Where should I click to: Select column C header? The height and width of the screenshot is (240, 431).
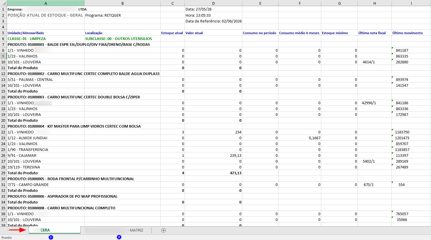[x=173, y=3]
